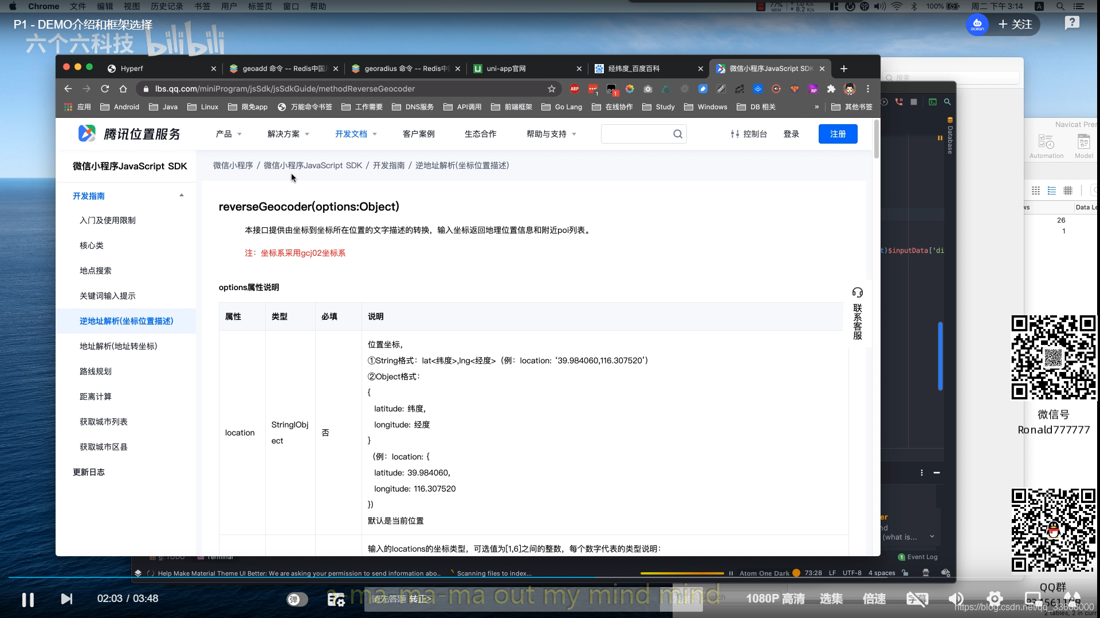Select 1080P 高清 quality option
The width and height of the screenshot is (1100, 618).
[775, 599]
